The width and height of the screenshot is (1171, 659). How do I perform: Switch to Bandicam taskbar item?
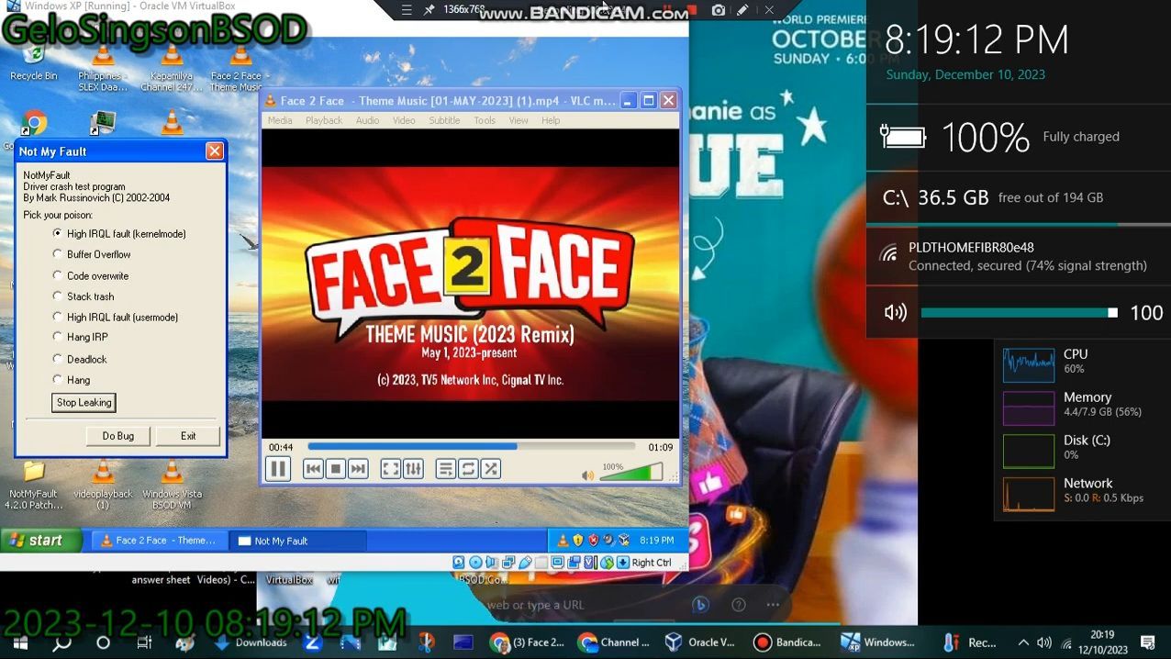[788, 642]
